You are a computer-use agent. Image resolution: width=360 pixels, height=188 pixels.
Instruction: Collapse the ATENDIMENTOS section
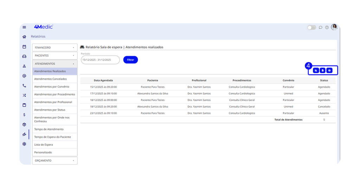(54, 64)
